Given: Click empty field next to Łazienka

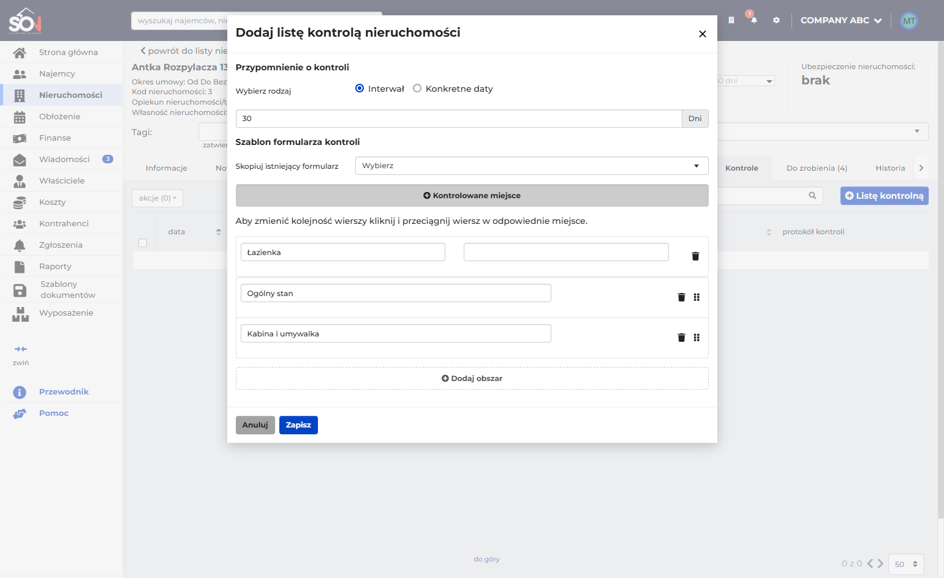Looking at the screenshot, I should 566,253.
